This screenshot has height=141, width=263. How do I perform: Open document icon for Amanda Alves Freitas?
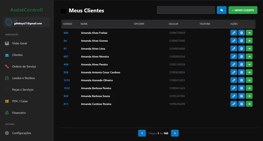point(242,33)
